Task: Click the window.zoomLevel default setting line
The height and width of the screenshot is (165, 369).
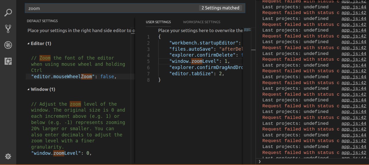Action: coord(61,153)
